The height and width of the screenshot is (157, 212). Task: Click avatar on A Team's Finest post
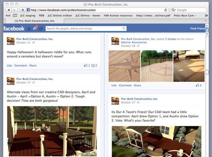[115, 101]
